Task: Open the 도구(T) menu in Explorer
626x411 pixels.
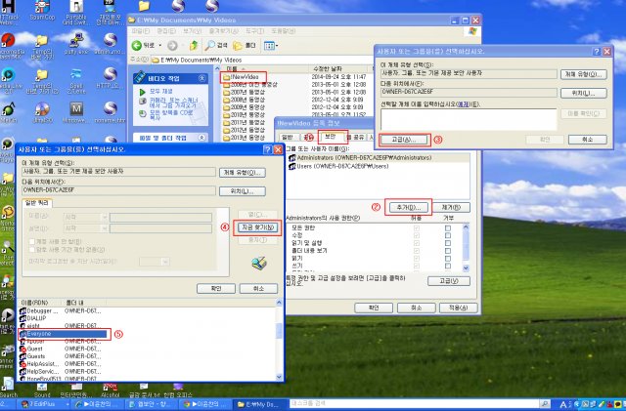Action: click(x=254, y=30)
